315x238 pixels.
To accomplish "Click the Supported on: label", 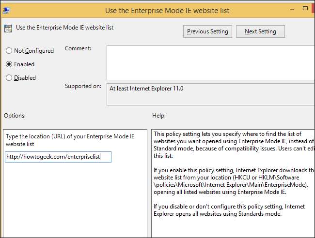I will [x=83, y=86].
